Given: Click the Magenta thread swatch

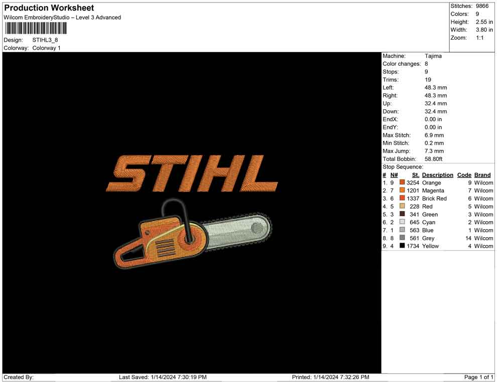Looking at the screenshot, I should (402, 190).
